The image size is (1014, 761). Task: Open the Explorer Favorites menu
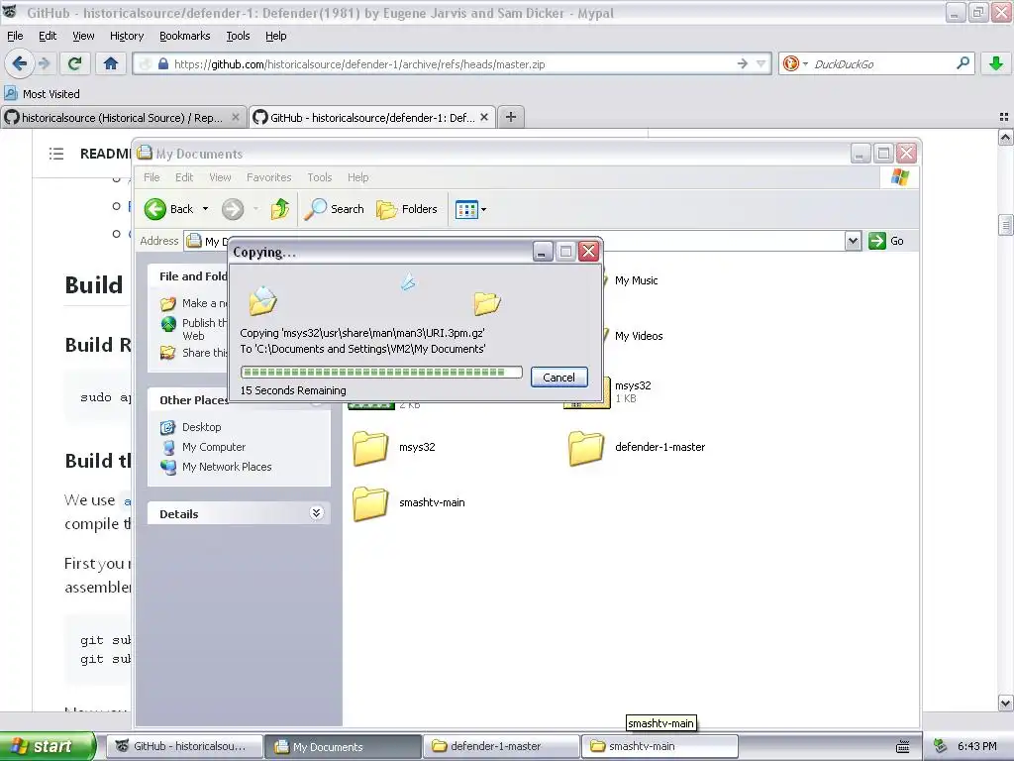pos(268,177)
